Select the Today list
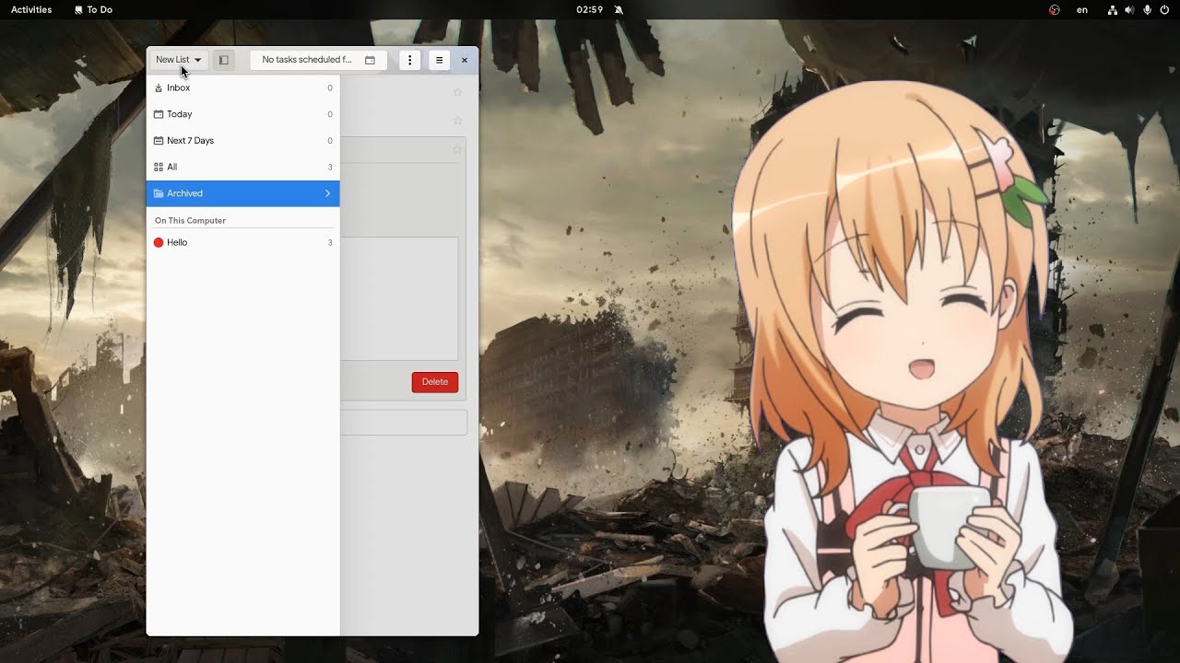Screen dimensions: 1180x663 [242, 114]
